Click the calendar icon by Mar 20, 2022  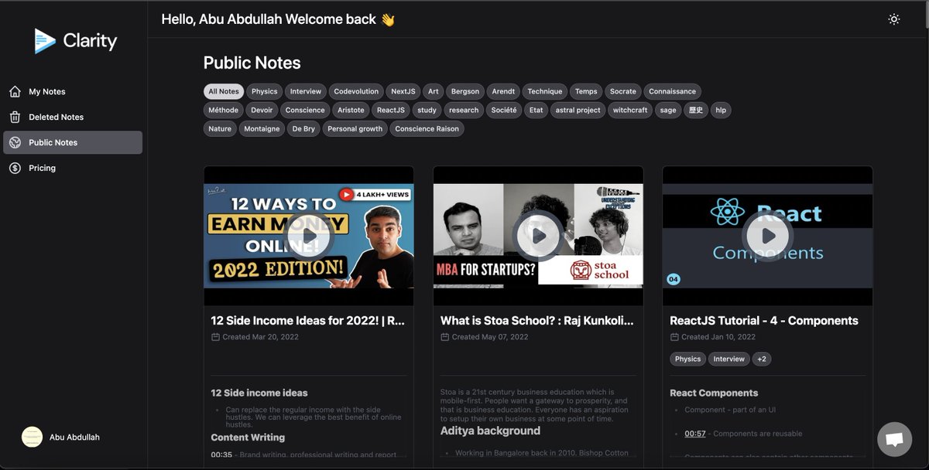tap(215, 337)
